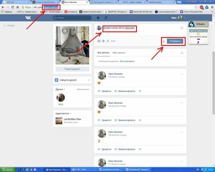Viewport: 215px width, 172px height.
Task: Open the Вика user menu dropdown
Action: pyautogui.click(x=178, y=18)
